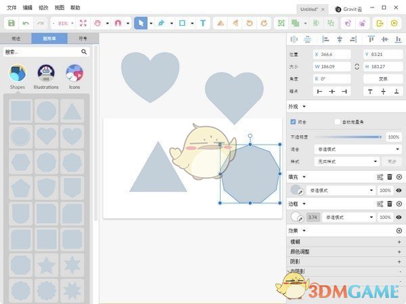Align selection to top edges
The height and width of the screenshot is (304, 406).
point(371,39)
